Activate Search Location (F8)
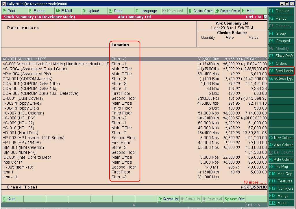Viewport: 296px width, 209px height. (x=281, y=71)
